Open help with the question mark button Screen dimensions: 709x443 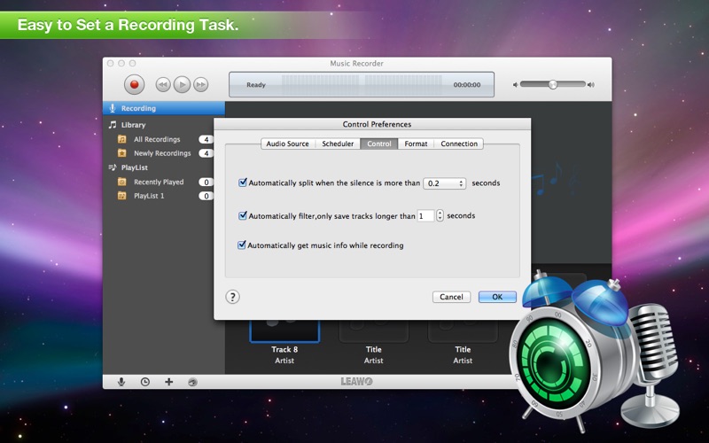[x=232, y=297]
